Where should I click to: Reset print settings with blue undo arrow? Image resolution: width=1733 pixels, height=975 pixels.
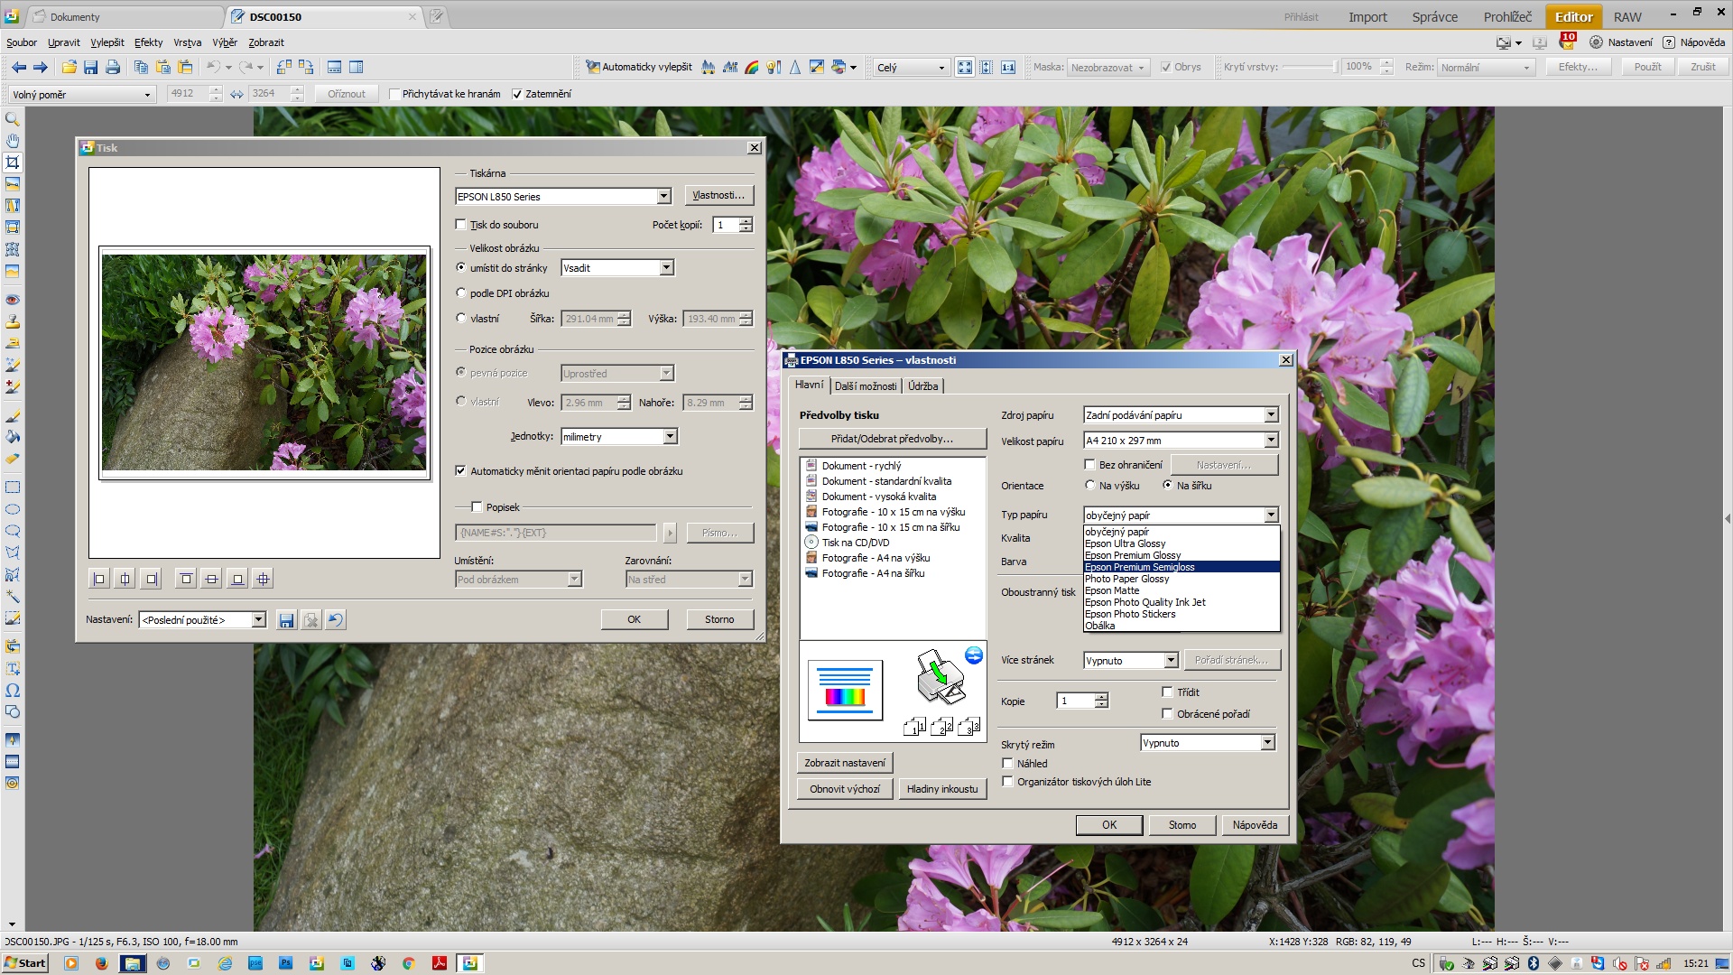[x=335, y=620]
